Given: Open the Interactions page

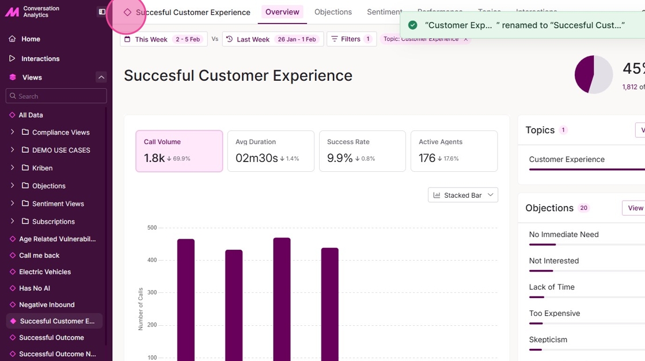Looking at the screenshot, I should (x=40, y=59).
